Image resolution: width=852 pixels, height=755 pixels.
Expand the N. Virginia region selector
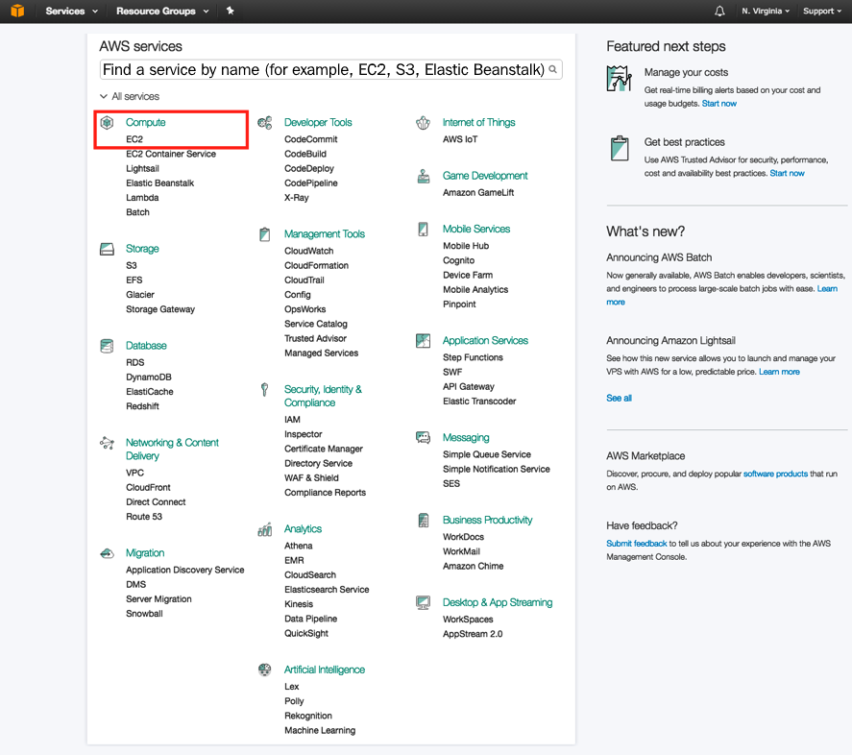tap(766, 12)
